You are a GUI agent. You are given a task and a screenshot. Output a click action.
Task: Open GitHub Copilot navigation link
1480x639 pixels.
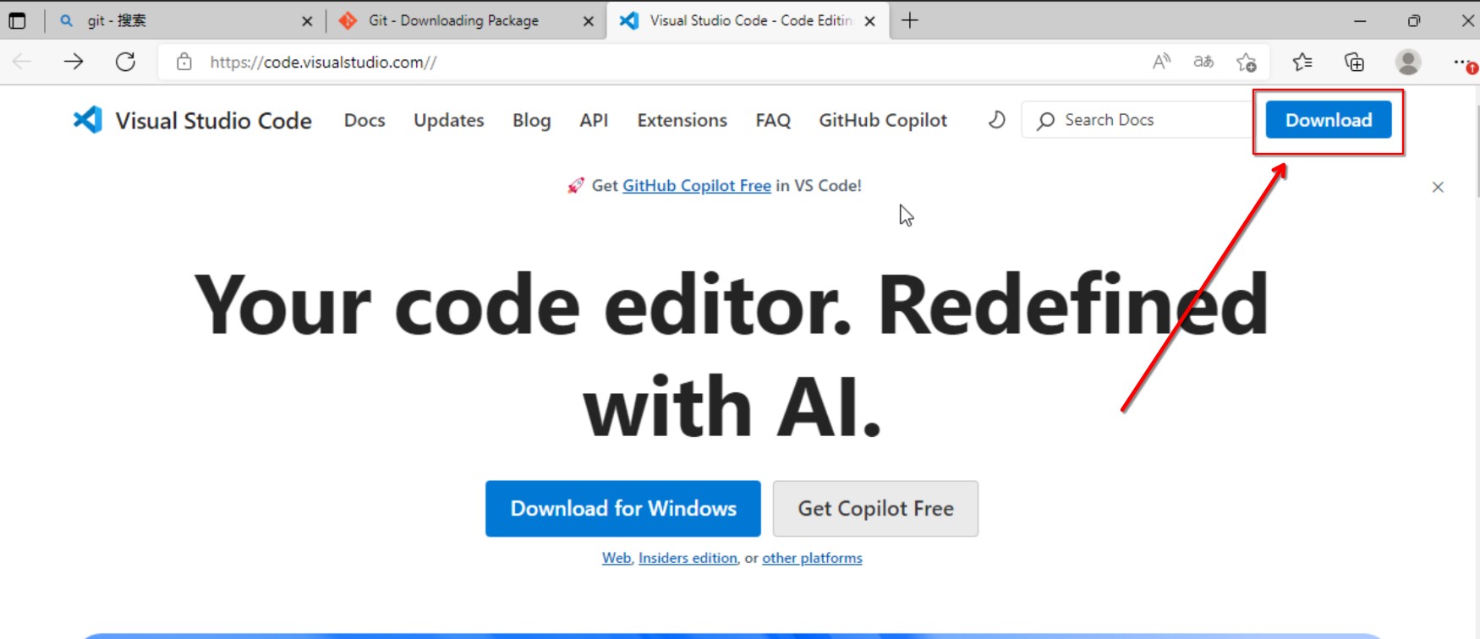click(x=883, y=120)
